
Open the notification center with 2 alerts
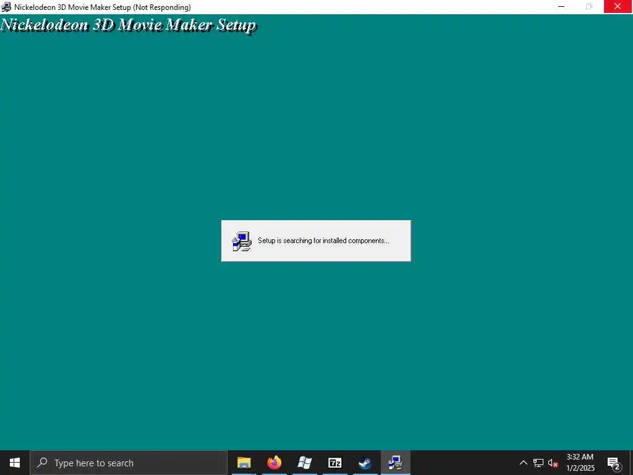[614, 463]
